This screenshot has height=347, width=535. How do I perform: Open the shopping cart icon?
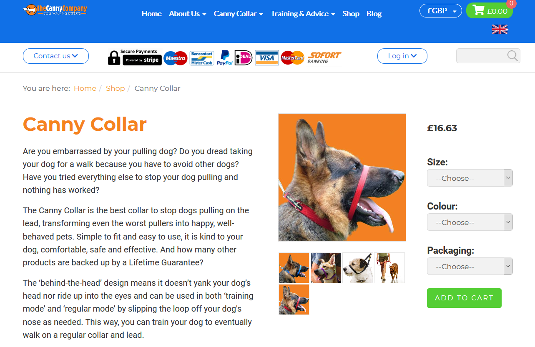point(478,11)
